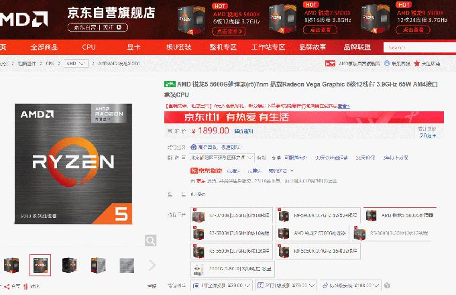
Task: Open the 品牌联盟 nav tab
Action: click(x=357, y=47)
